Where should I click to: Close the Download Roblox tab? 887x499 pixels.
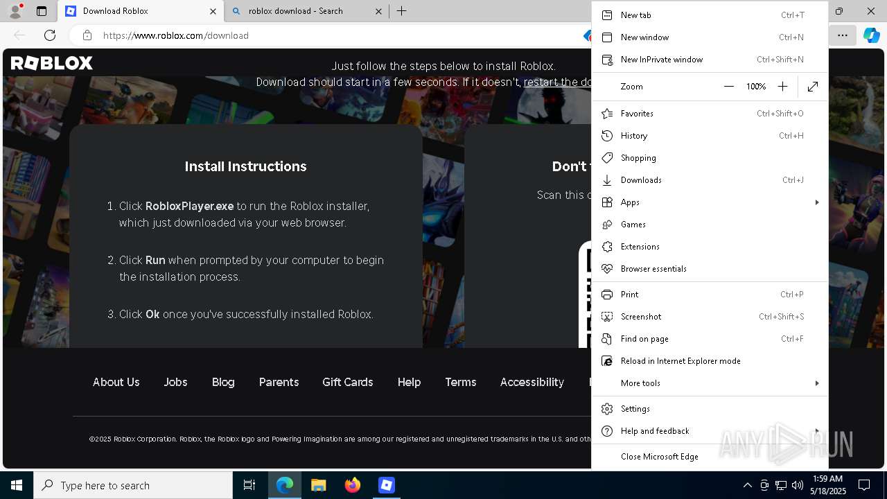(213, 11)
